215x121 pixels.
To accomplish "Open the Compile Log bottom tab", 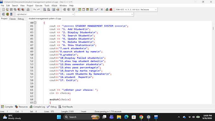I will coord(37,106).
